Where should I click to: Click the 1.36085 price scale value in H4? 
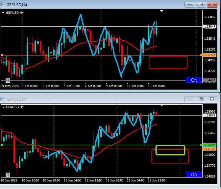coord(210,17)
